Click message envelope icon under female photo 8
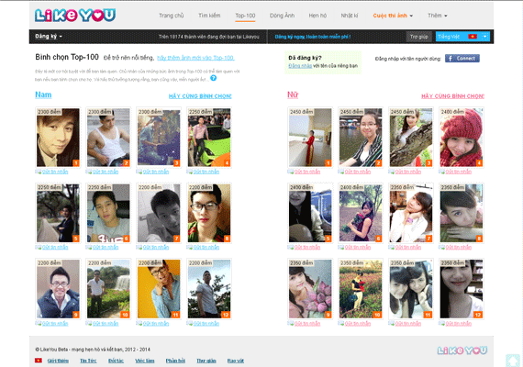 (x=441, y=247)
